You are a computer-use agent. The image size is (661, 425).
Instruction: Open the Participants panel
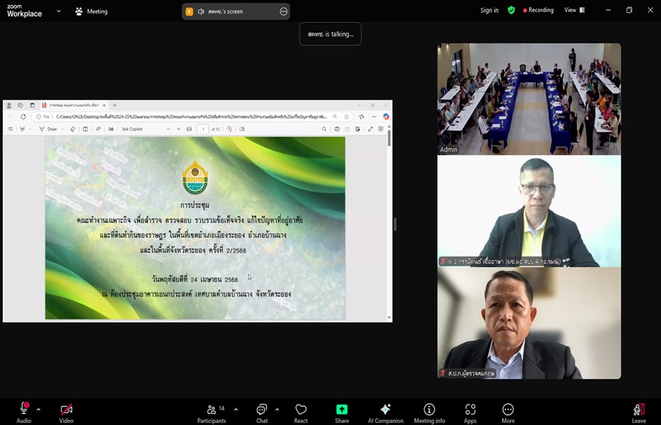(x=212, y=413)
